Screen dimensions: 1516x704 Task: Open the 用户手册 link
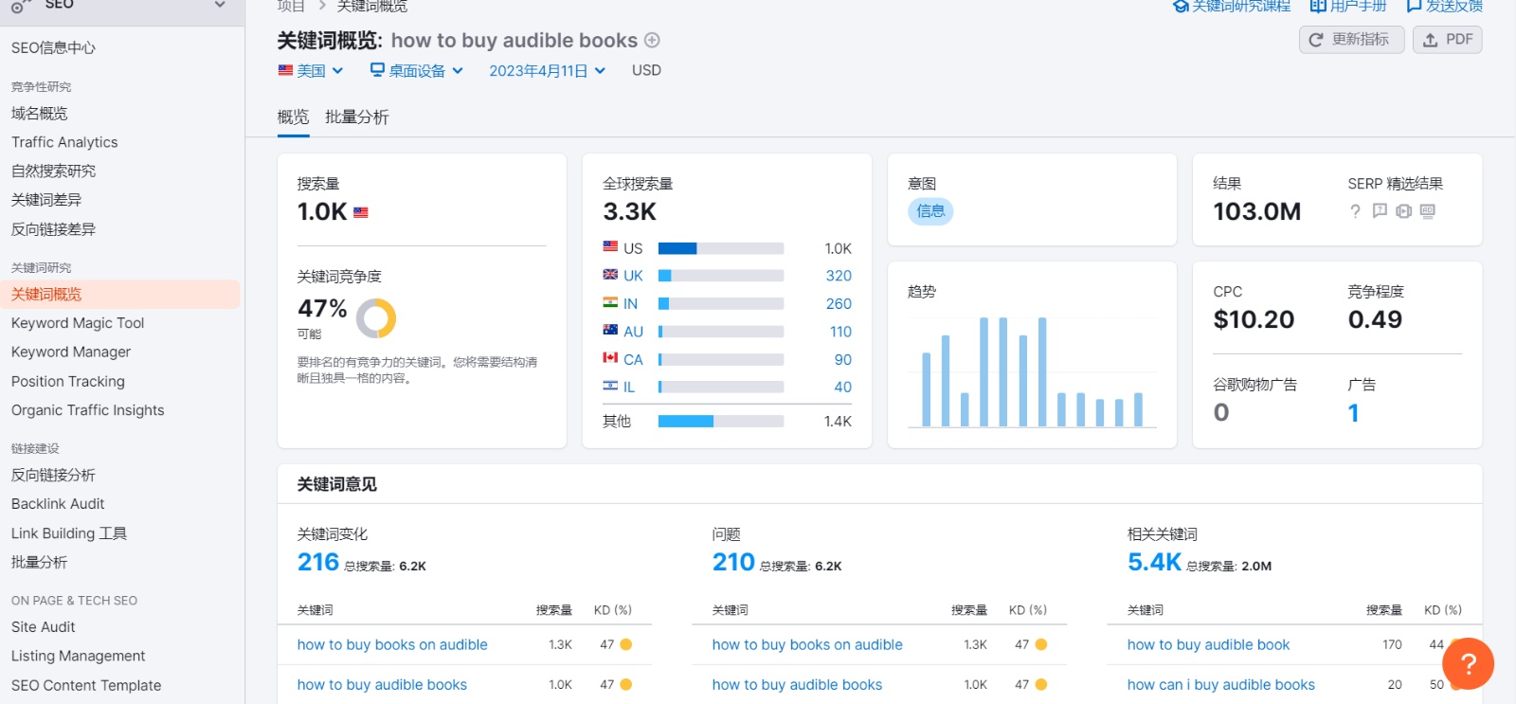[1348, 6]
